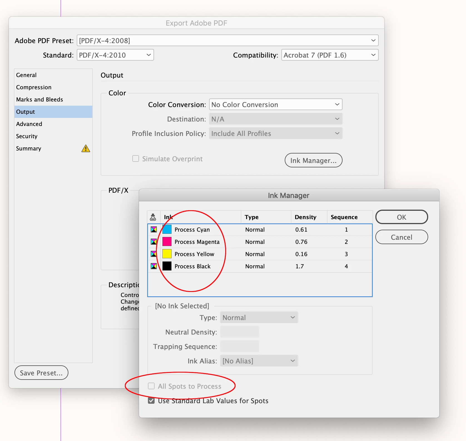466x441 pixels.
Task: Click the Type column header
Action: [x=266, y=217]
